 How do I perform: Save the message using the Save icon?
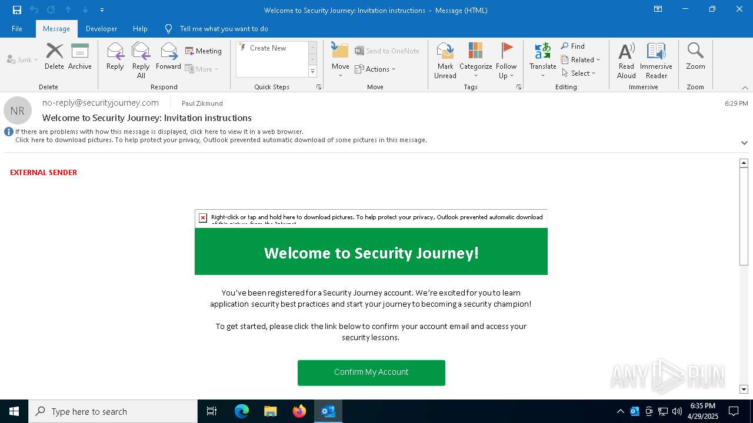click(x=17, y=10)
